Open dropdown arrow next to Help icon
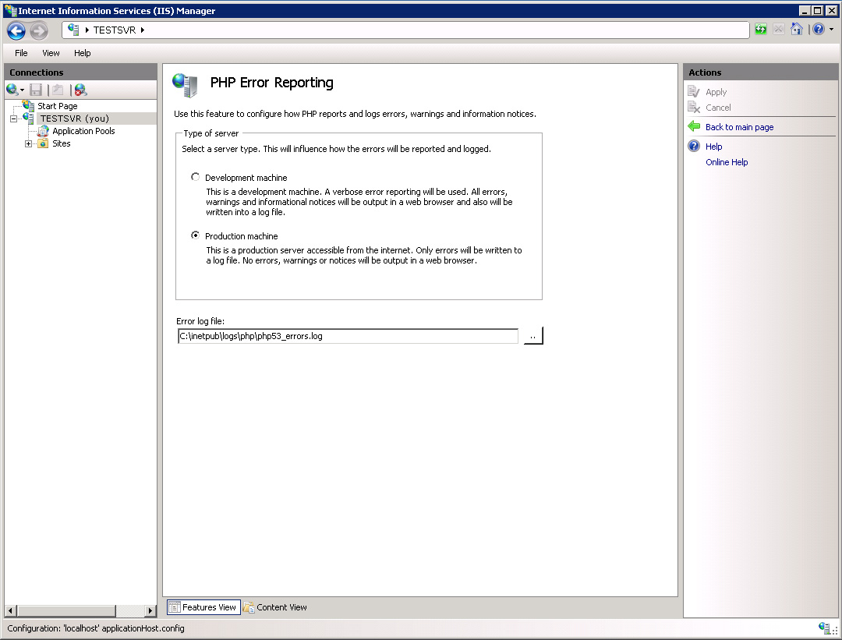This screenshot has height=640, width=842. pos(831,30)
